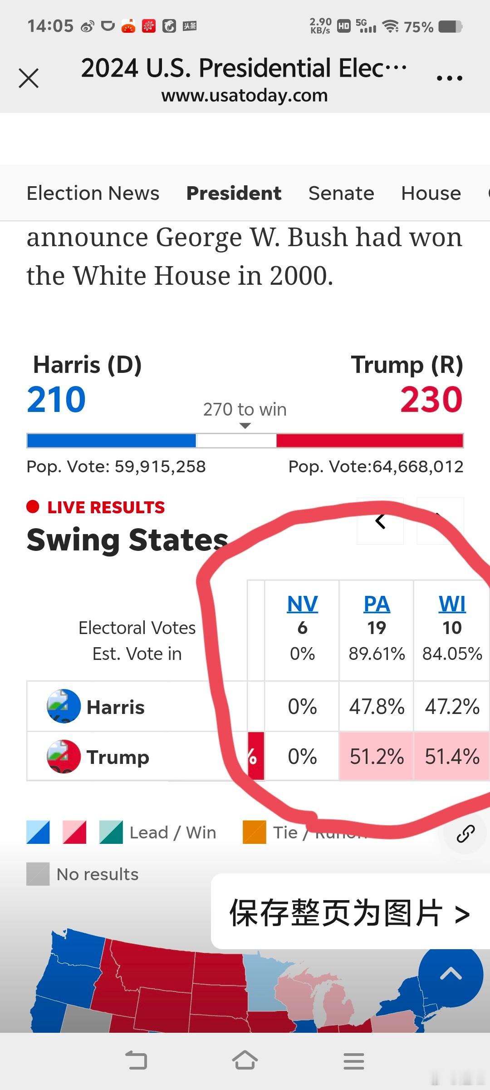490x1090 pixels.
Task: Close the in-app browser with X icon
Action: (x=29, y=78)
